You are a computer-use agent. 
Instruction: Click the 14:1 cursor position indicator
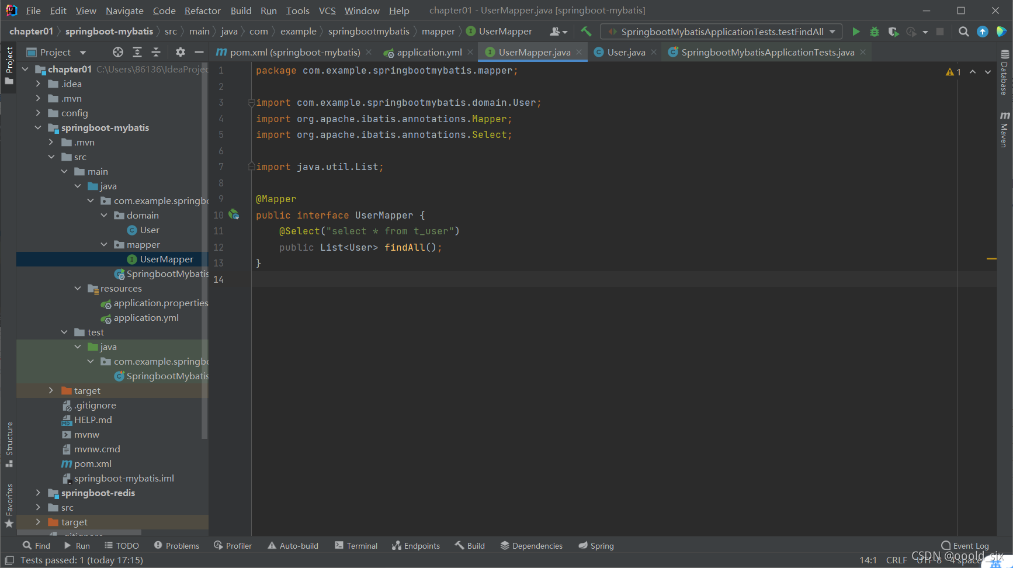(x=868, y=560)
